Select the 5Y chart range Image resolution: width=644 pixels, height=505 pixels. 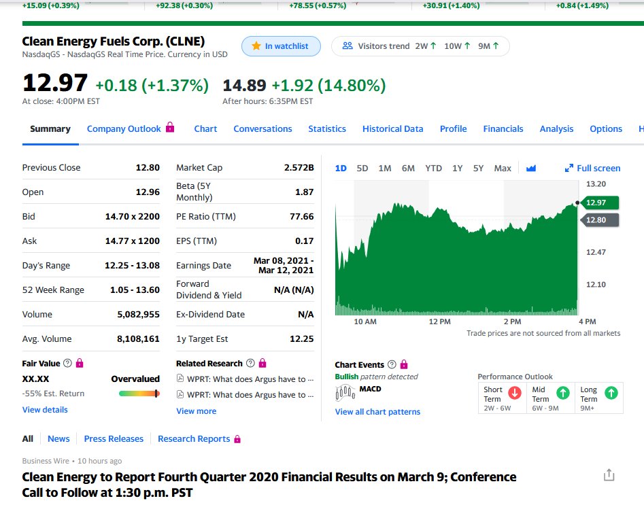[478, 169]
